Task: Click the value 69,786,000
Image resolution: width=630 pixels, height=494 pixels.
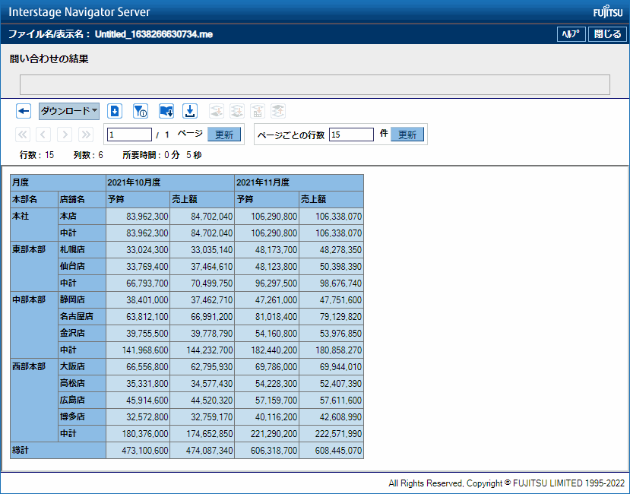Action: point(277,367)
